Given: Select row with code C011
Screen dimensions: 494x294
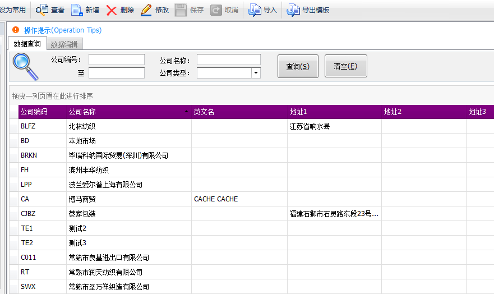Looking at the screenshot, I should point(42,258).
